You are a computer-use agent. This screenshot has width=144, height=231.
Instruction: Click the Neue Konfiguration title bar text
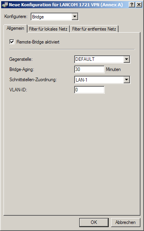click(66, 5)
